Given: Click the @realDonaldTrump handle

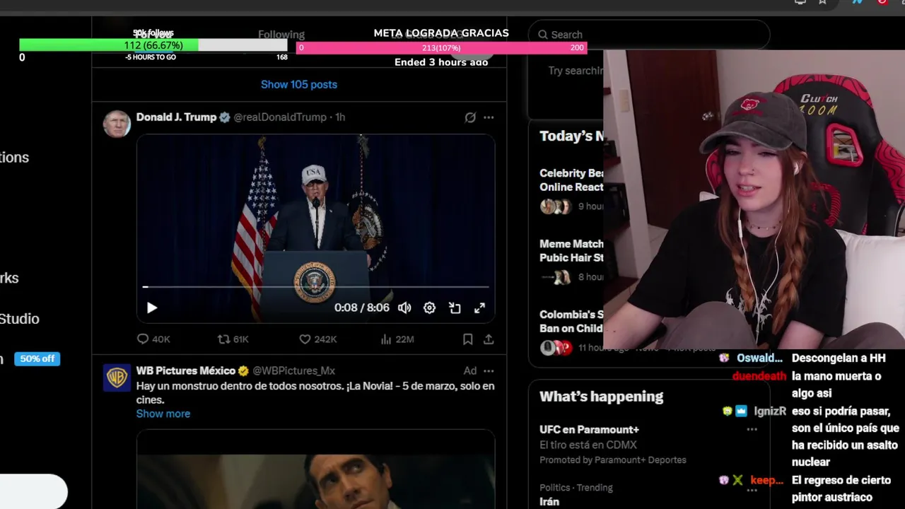Looking at the screenshot, I should point(280,117).
